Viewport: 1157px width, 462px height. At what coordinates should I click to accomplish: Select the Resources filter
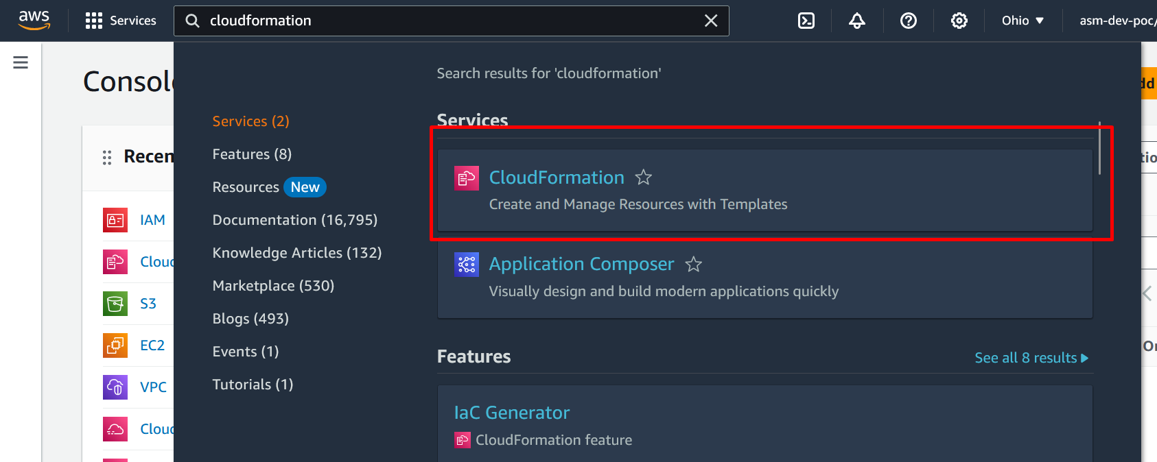pyautogui.click(x=246, y=187)
